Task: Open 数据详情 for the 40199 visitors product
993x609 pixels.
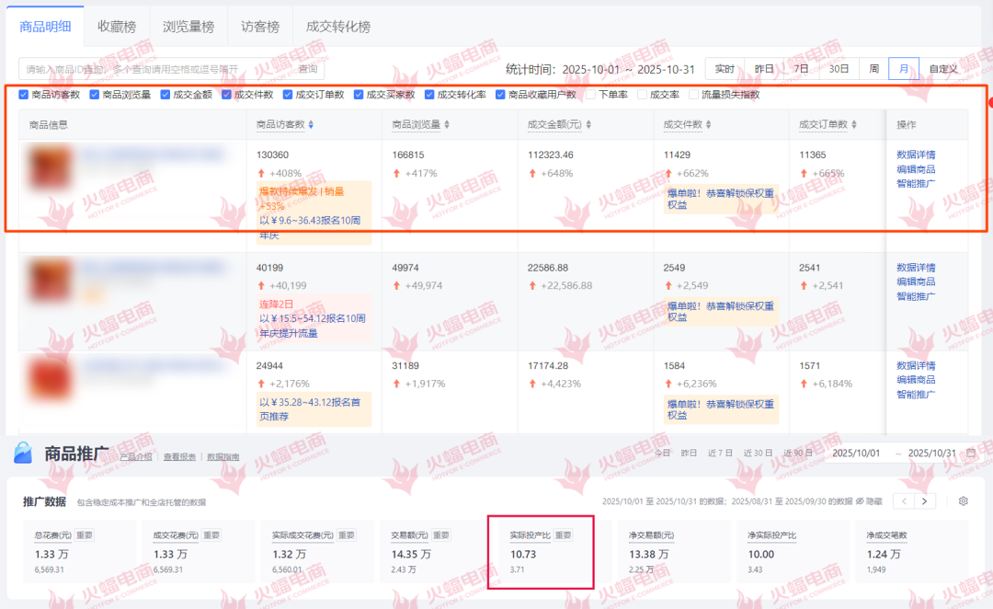Action: click(916, 268)
